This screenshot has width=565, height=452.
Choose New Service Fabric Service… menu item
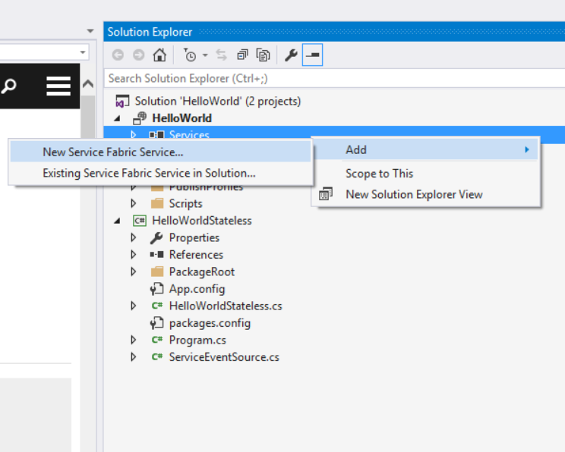coord(160,152)
